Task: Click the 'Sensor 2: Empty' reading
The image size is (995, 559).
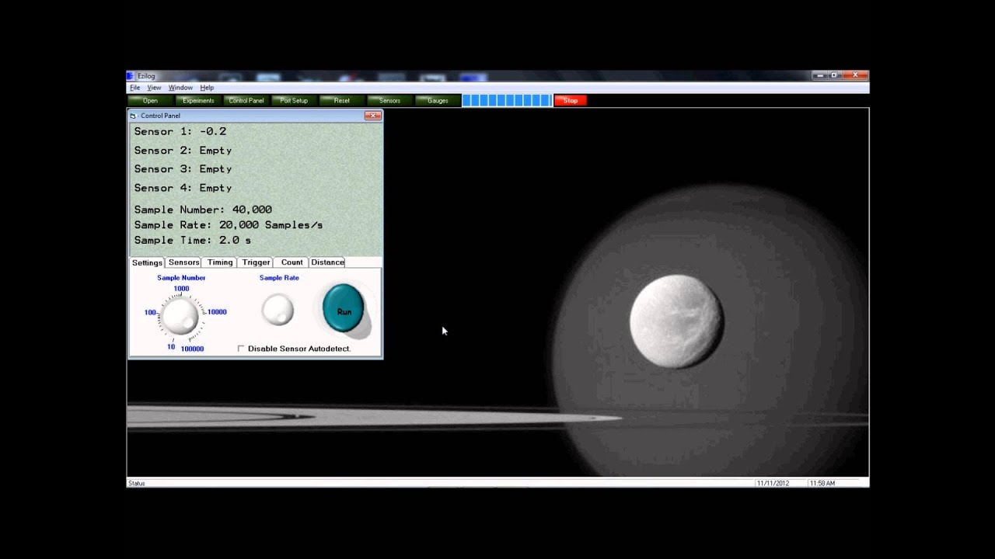Action: pos(183,151)
